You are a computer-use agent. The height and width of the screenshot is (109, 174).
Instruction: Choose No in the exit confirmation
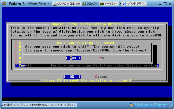tap(101, 58)
